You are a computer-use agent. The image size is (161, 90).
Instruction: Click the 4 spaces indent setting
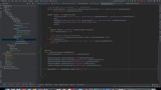click(x=137, y=86)
